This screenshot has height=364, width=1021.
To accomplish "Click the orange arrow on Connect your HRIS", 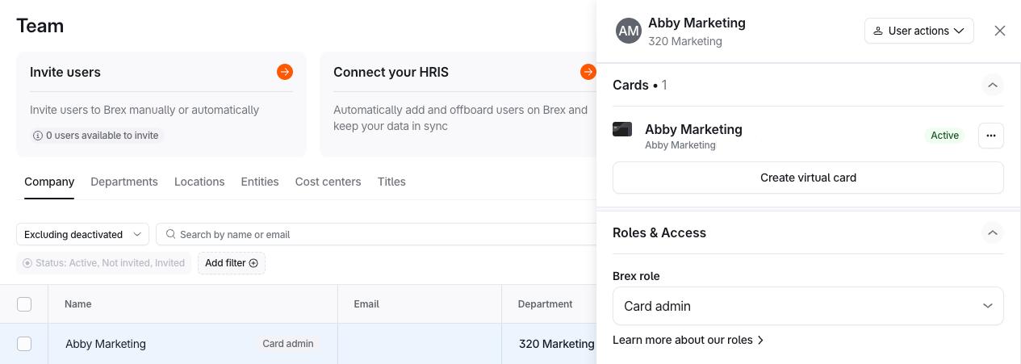I will 588,72.
